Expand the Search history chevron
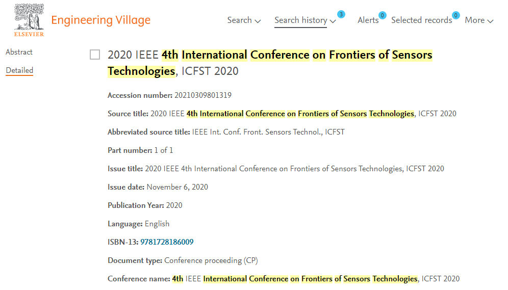508x290 pixels. tap(333, 21)
